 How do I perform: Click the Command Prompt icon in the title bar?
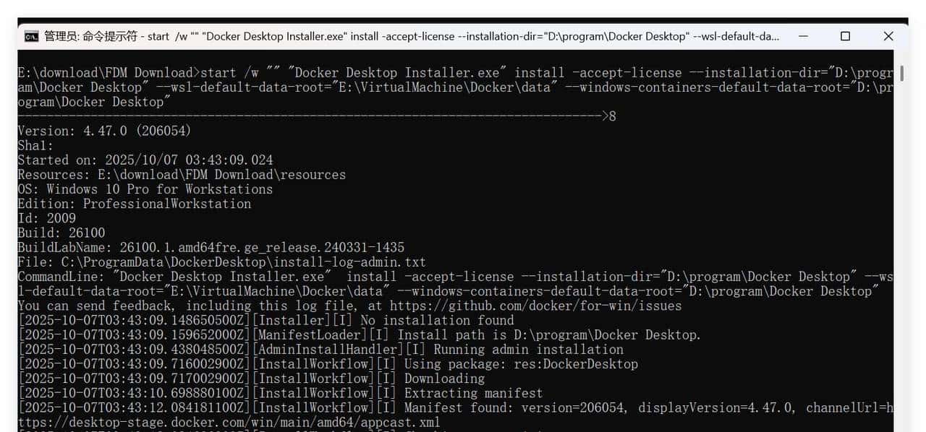pos(30,35)
